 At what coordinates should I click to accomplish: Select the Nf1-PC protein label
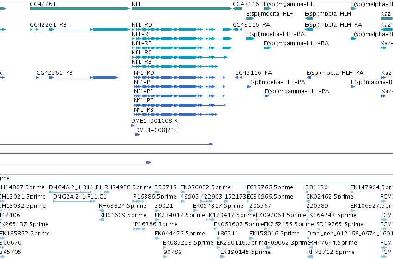pyautogui.click(x=144, y=101)
